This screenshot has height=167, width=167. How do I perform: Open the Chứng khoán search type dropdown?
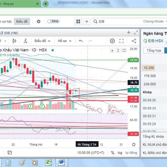click(154, 21)
